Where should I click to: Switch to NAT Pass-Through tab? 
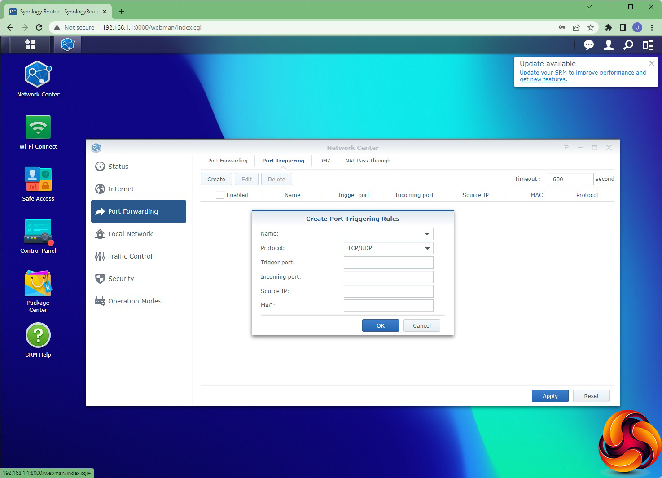click(368, 161)
